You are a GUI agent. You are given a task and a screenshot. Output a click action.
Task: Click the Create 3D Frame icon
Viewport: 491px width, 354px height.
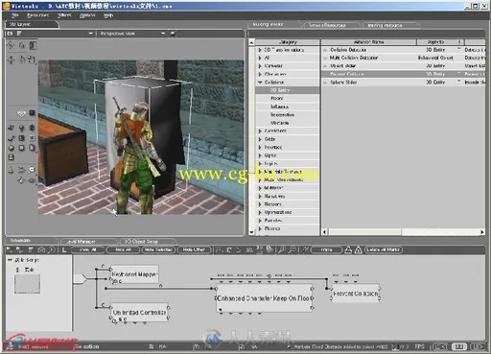pyautogui.click(x=32, y=128)
